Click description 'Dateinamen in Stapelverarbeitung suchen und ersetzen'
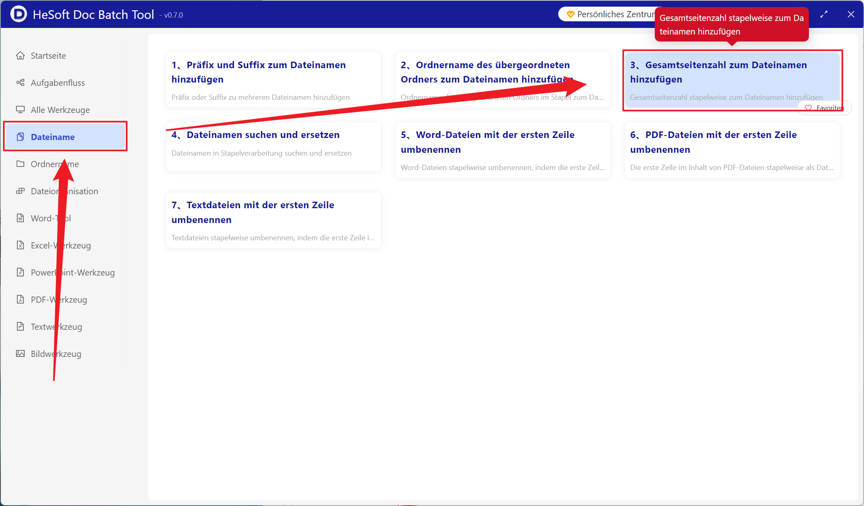The image size is (864, 506). pyautogui.click(x=261, y=153)
